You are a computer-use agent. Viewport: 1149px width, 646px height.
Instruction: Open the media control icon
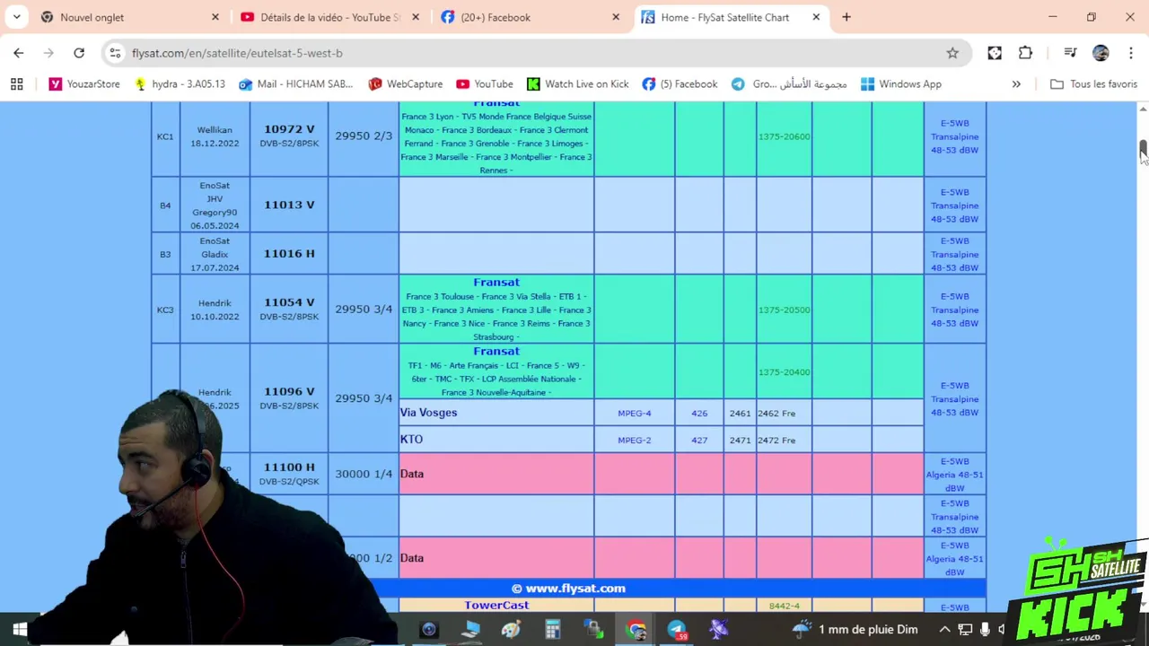(x=1070, y=53)
